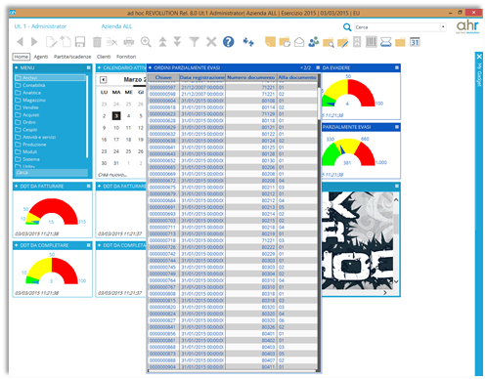This screenshot has height=379, width=486.
Task: Click the blue help question mark icon
Action: tap(228, 42)
